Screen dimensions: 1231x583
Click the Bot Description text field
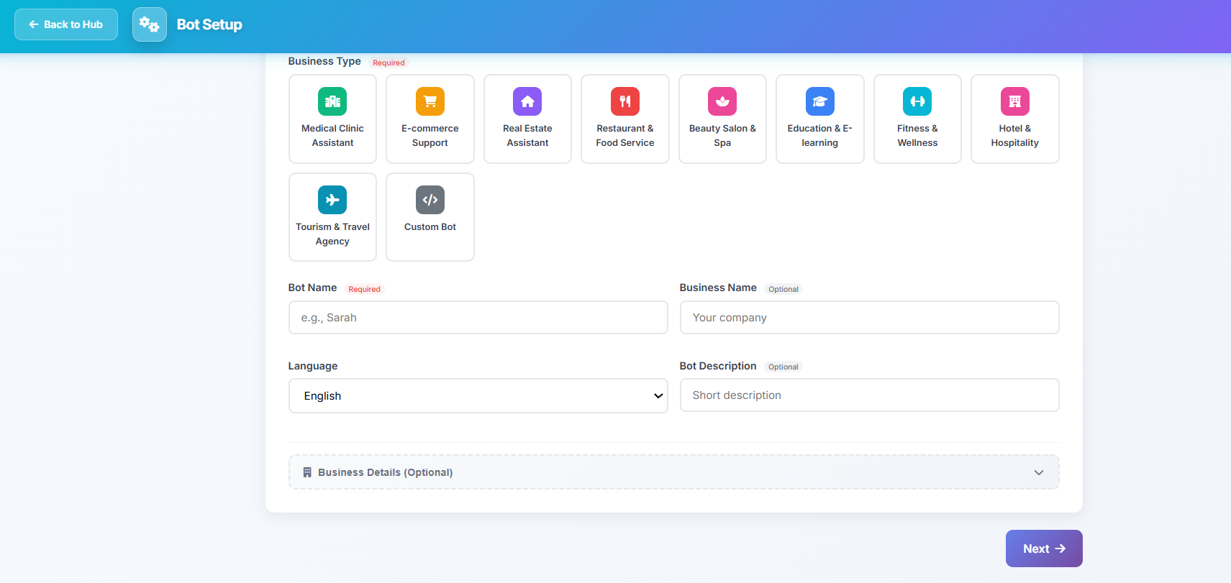pyautogui.click(x=869, y=395)
